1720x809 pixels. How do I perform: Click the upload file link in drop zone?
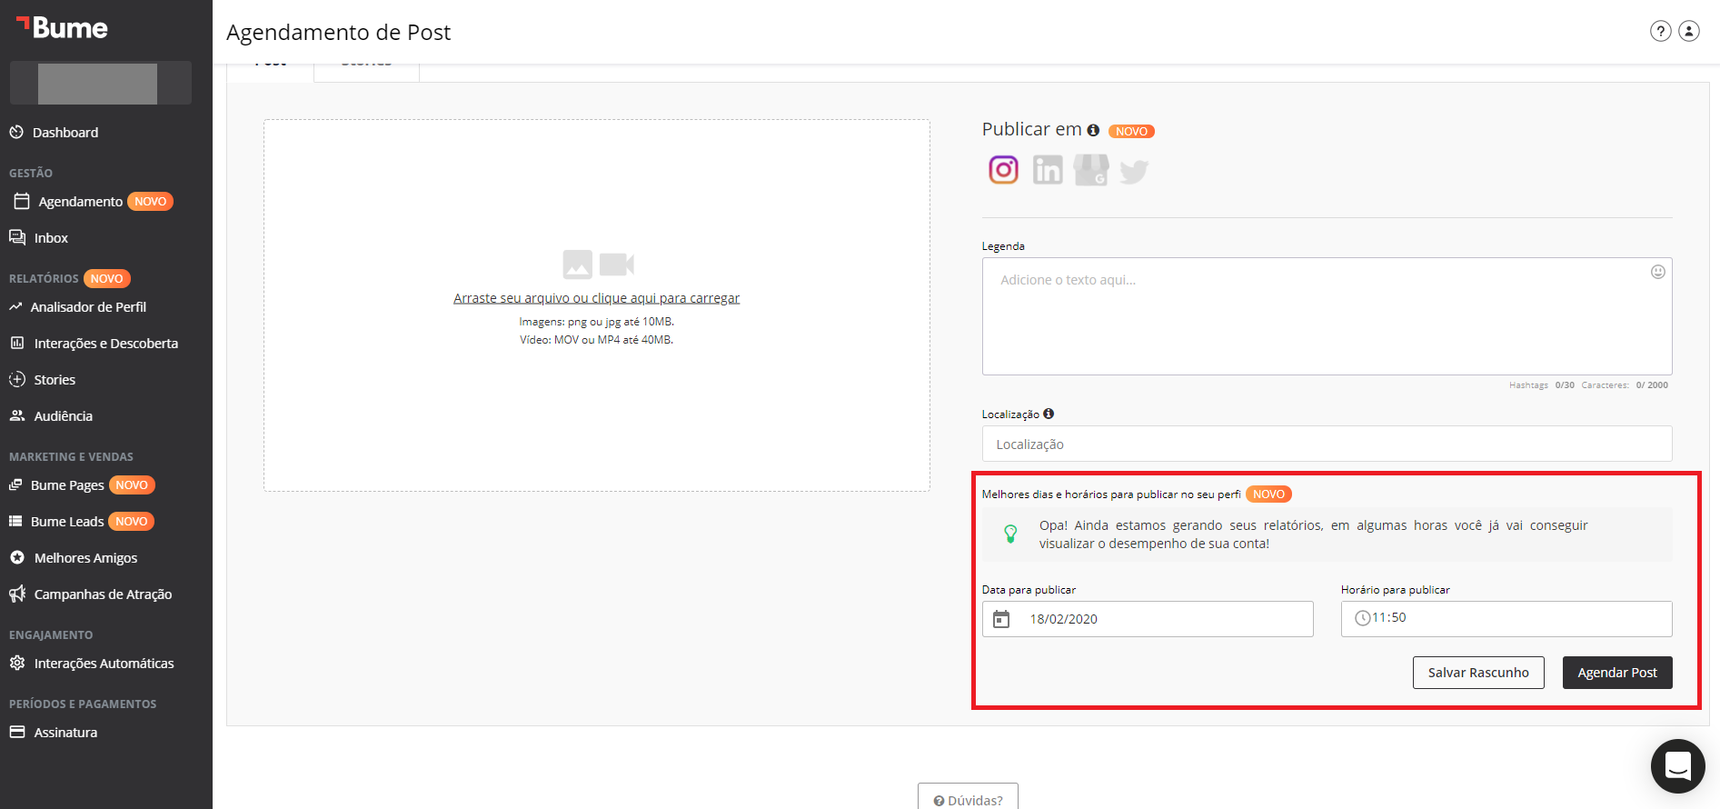596,298
